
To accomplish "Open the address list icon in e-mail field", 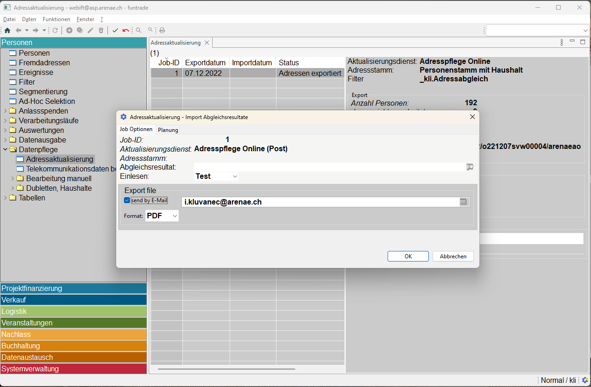I will tap(463, 202).
